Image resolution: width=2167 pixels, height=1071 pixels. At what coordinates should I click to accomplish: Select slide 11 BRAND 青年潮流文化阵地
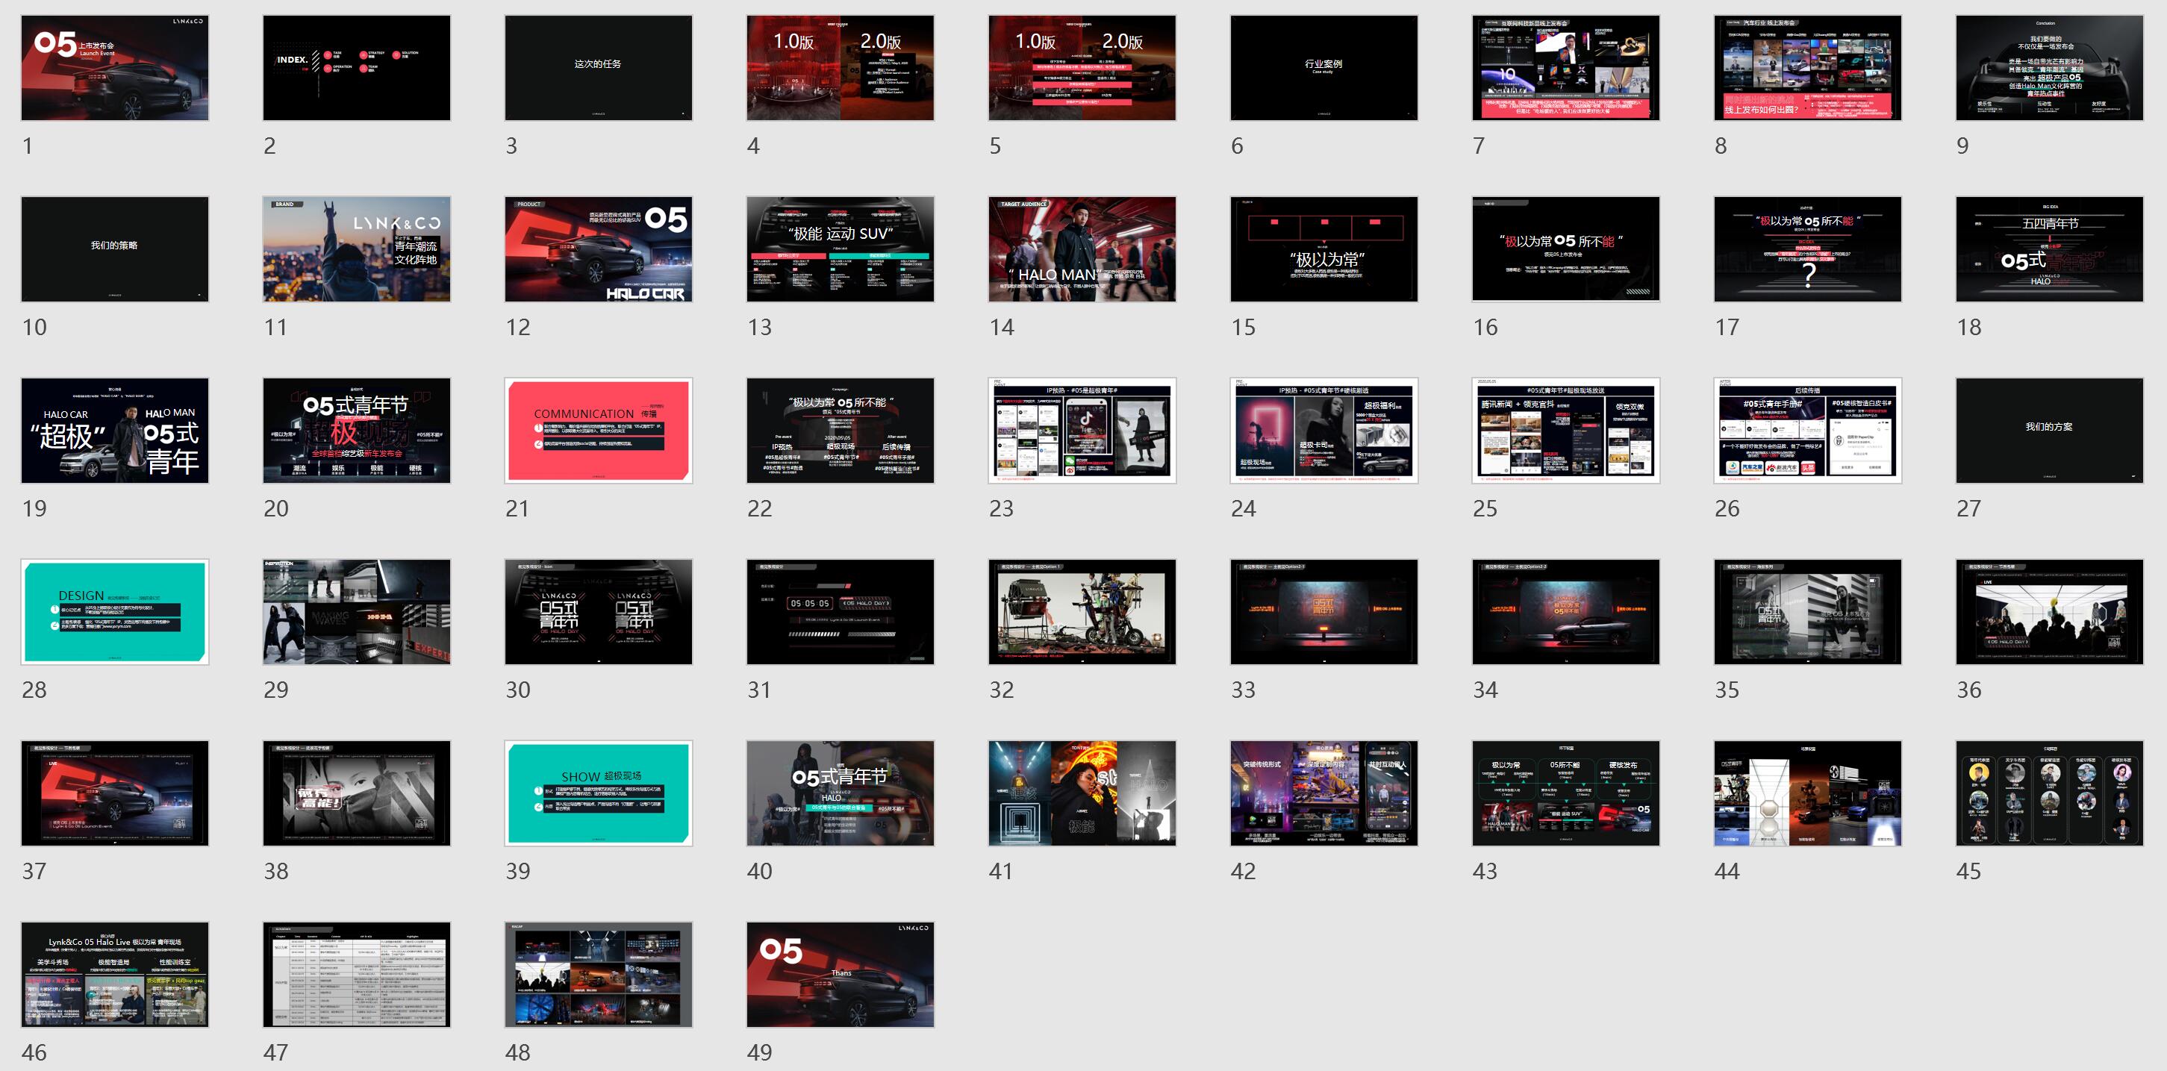click(357, 249)
